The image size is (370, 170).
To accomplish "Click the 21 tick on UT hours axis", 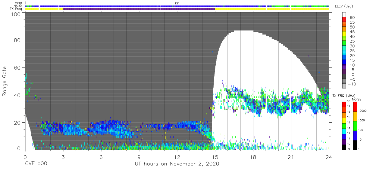I will point(291,157).
